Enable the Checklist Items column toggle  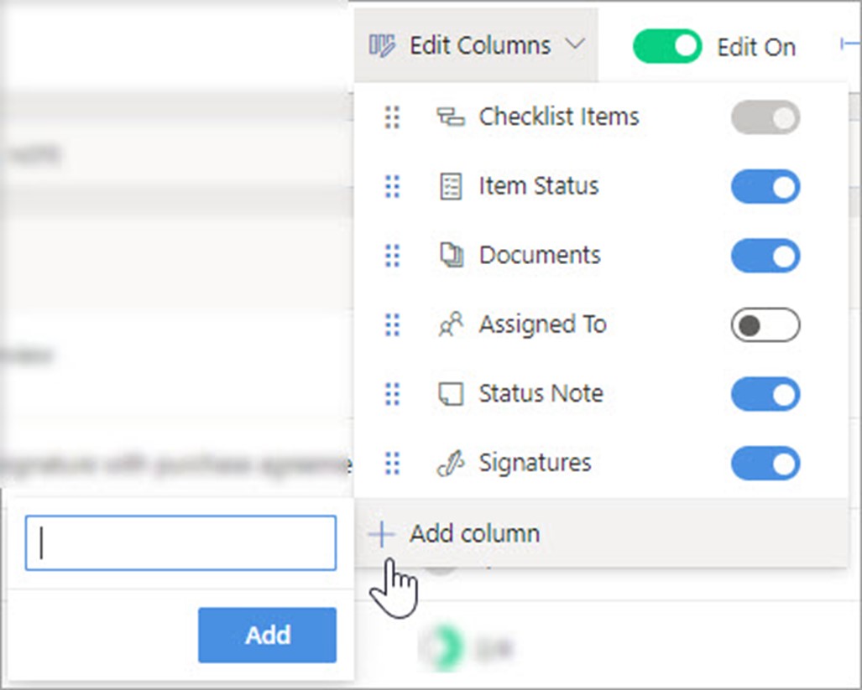[x=765, y=117]
